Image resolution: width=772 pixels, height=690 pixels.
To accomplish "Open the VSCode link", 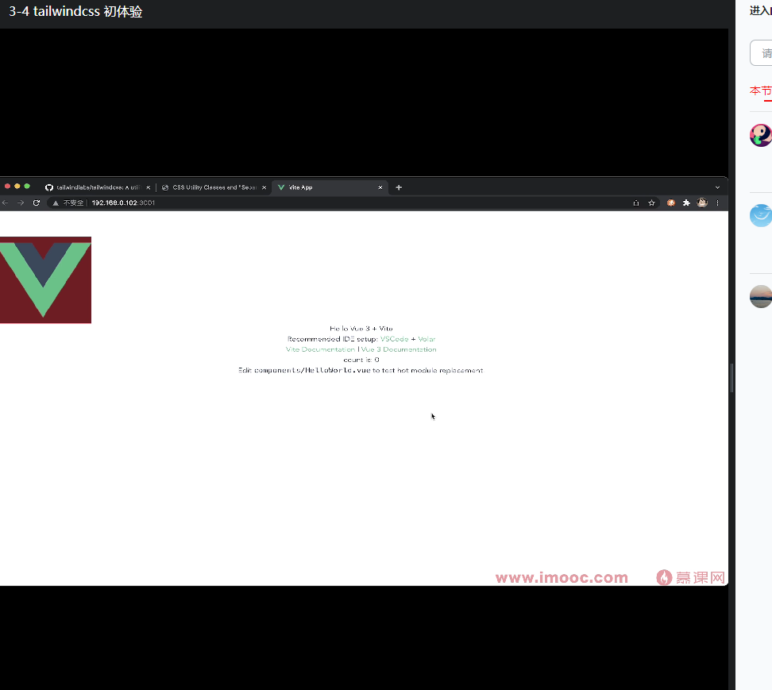I will (x=395, y=339).
